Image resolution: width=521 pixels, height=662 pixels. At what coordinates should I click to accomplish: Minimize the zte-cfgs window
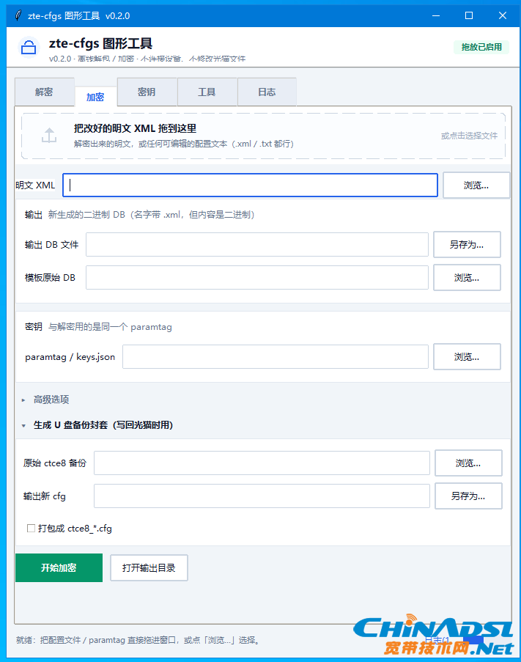436,15
